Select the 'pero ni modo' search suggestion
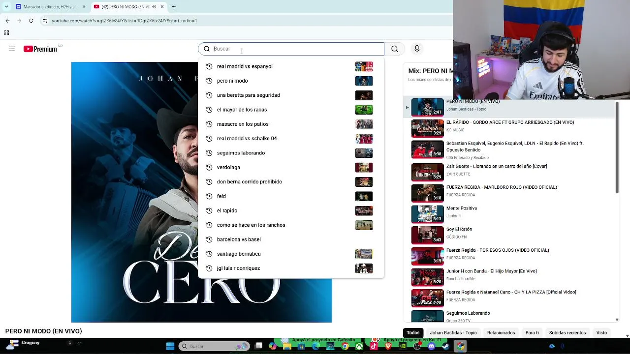 click(291, 81)
